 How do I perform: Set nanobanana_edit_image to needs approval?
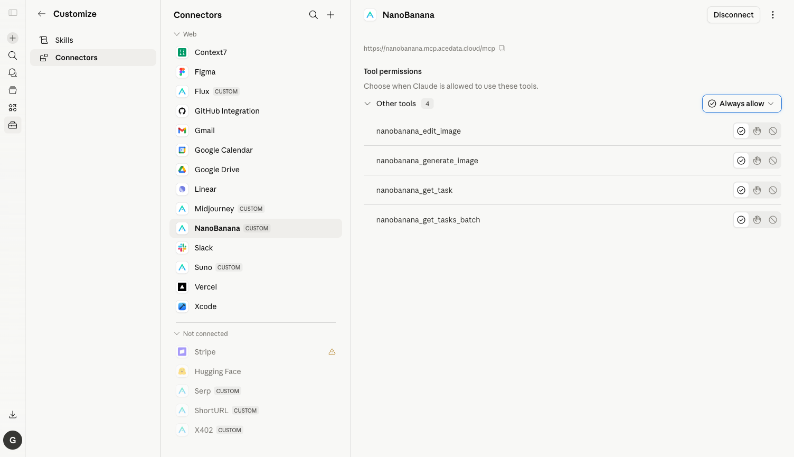[757, 131]
